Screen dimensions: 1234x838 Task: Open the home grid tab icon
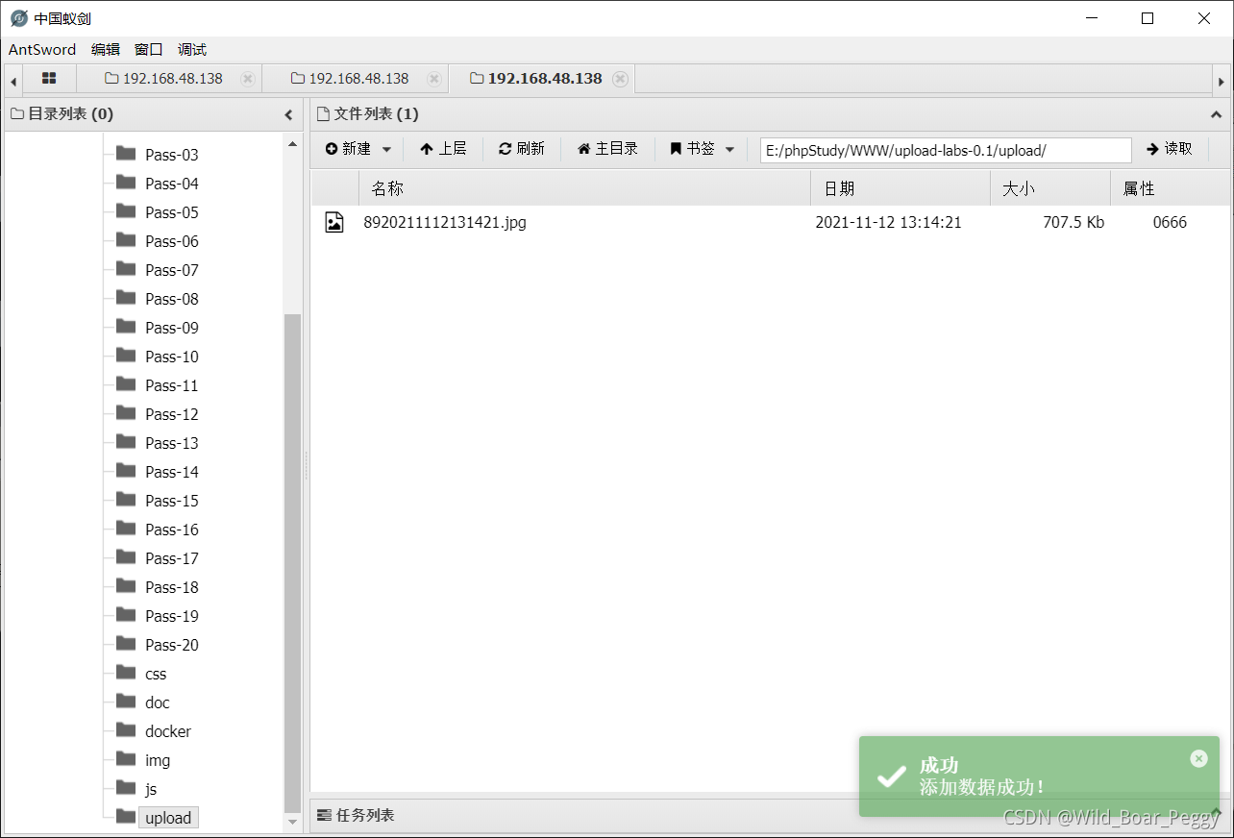click(49, 78)
